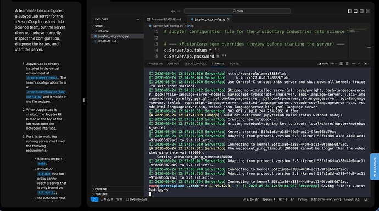Open the PROBLEMS panel tab
The width and height of the screenshot is (379, 211).
[155, 64]
